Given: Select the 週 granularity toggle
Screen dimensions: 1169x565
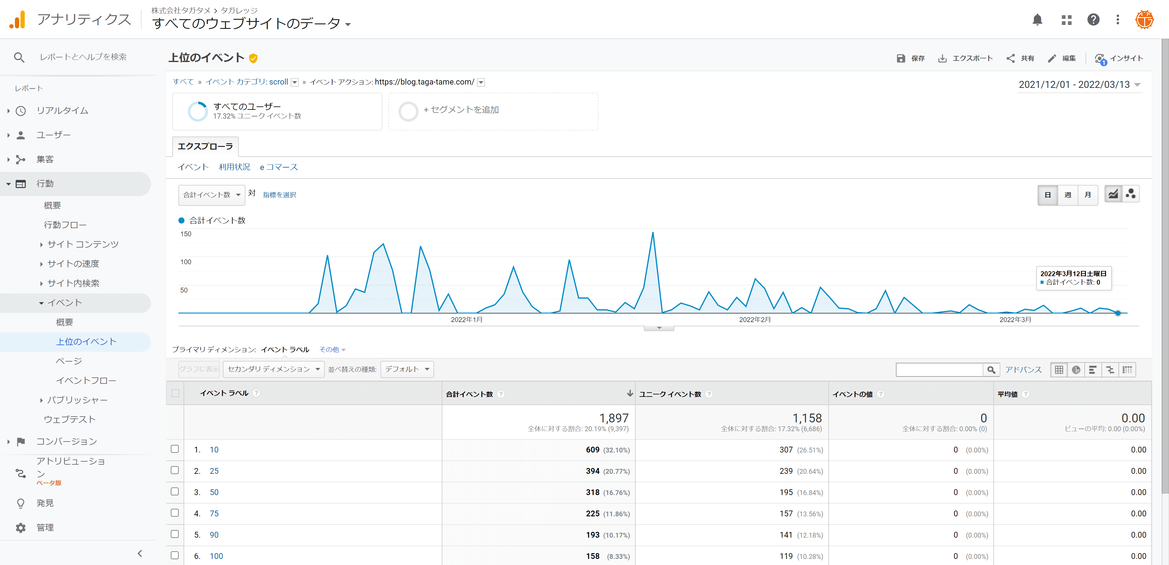Looking at the screenshot, I should (1068, 195).
